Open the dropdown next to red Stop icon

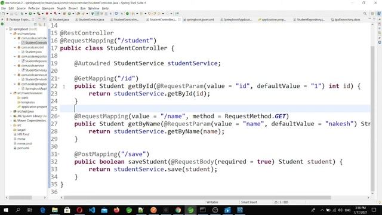coord(51,14)
